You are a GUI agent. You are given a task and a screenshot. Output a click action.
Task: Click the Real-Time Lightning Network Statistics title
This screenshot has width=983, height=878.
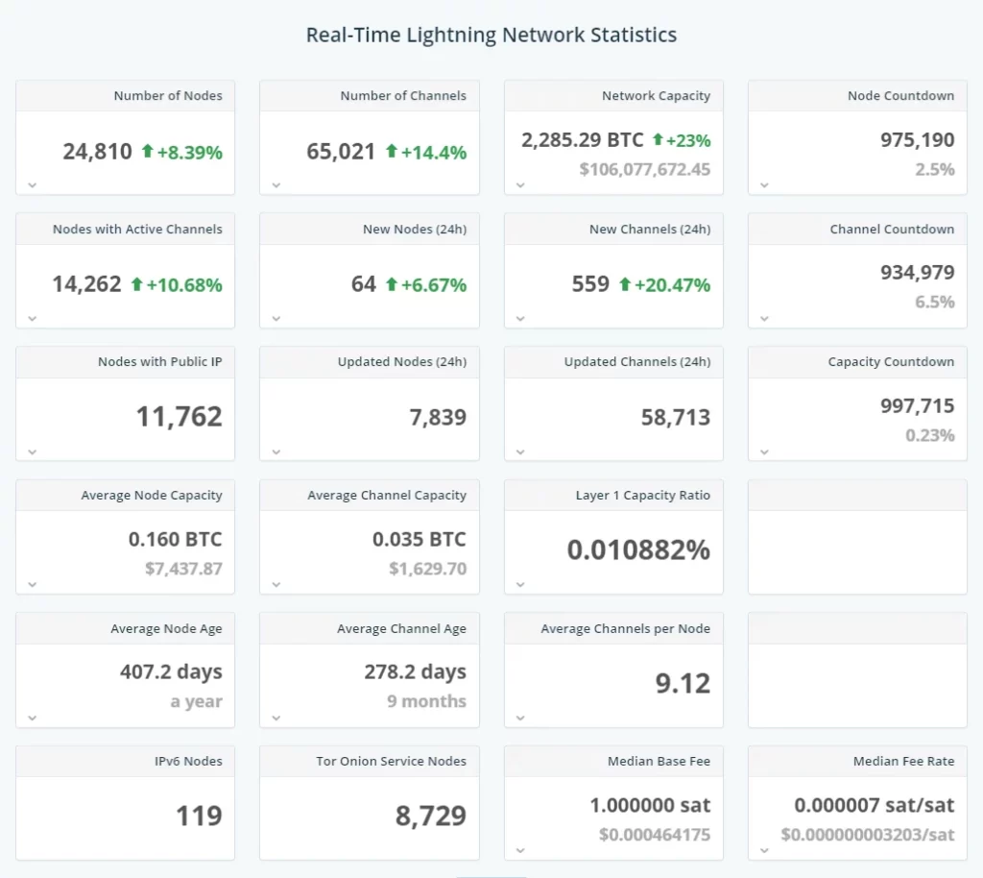point(491,36)
